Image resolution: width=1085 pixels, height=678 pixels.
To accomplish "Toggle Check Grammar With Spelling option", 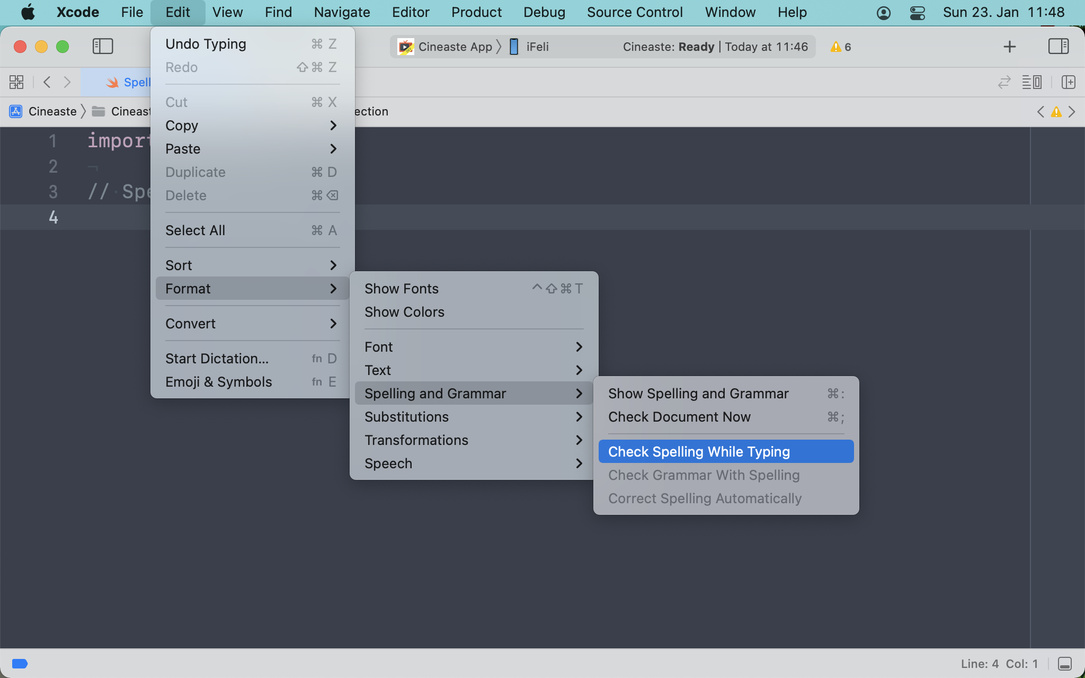I will pos(704,475).
